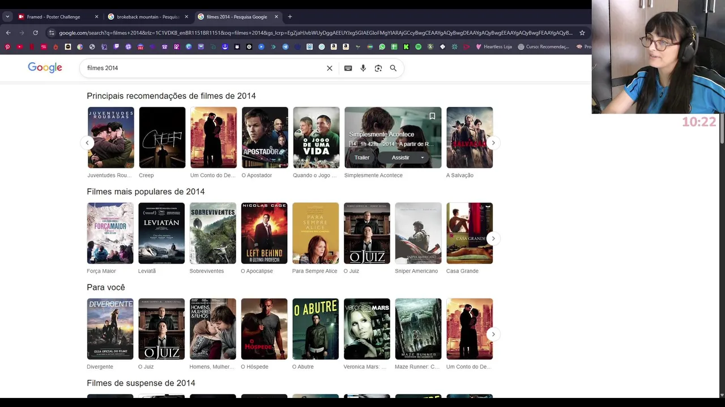Click the Assistir button
The image size is (725, 407).
pos(400,158)
